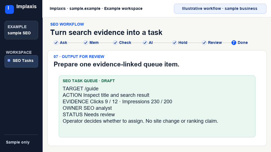
Task: Go to the Review step label
Action: pos(215,43)
